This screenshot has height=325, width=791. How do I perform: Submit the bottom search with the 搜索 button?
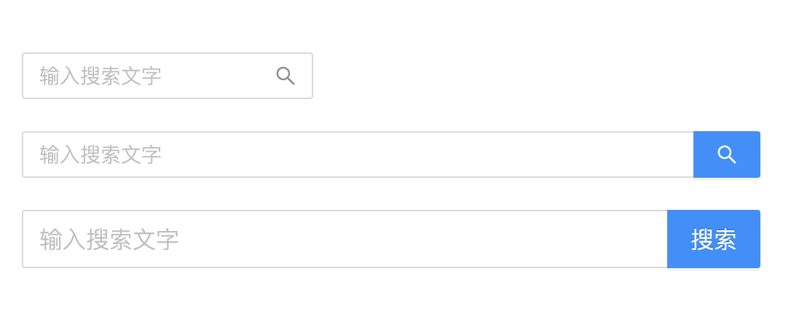(713, 239)
